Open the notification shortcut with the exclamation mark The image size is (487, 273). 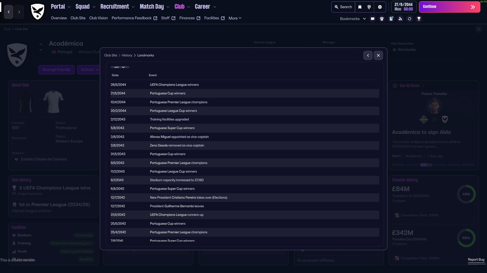(x=391, y=19)
